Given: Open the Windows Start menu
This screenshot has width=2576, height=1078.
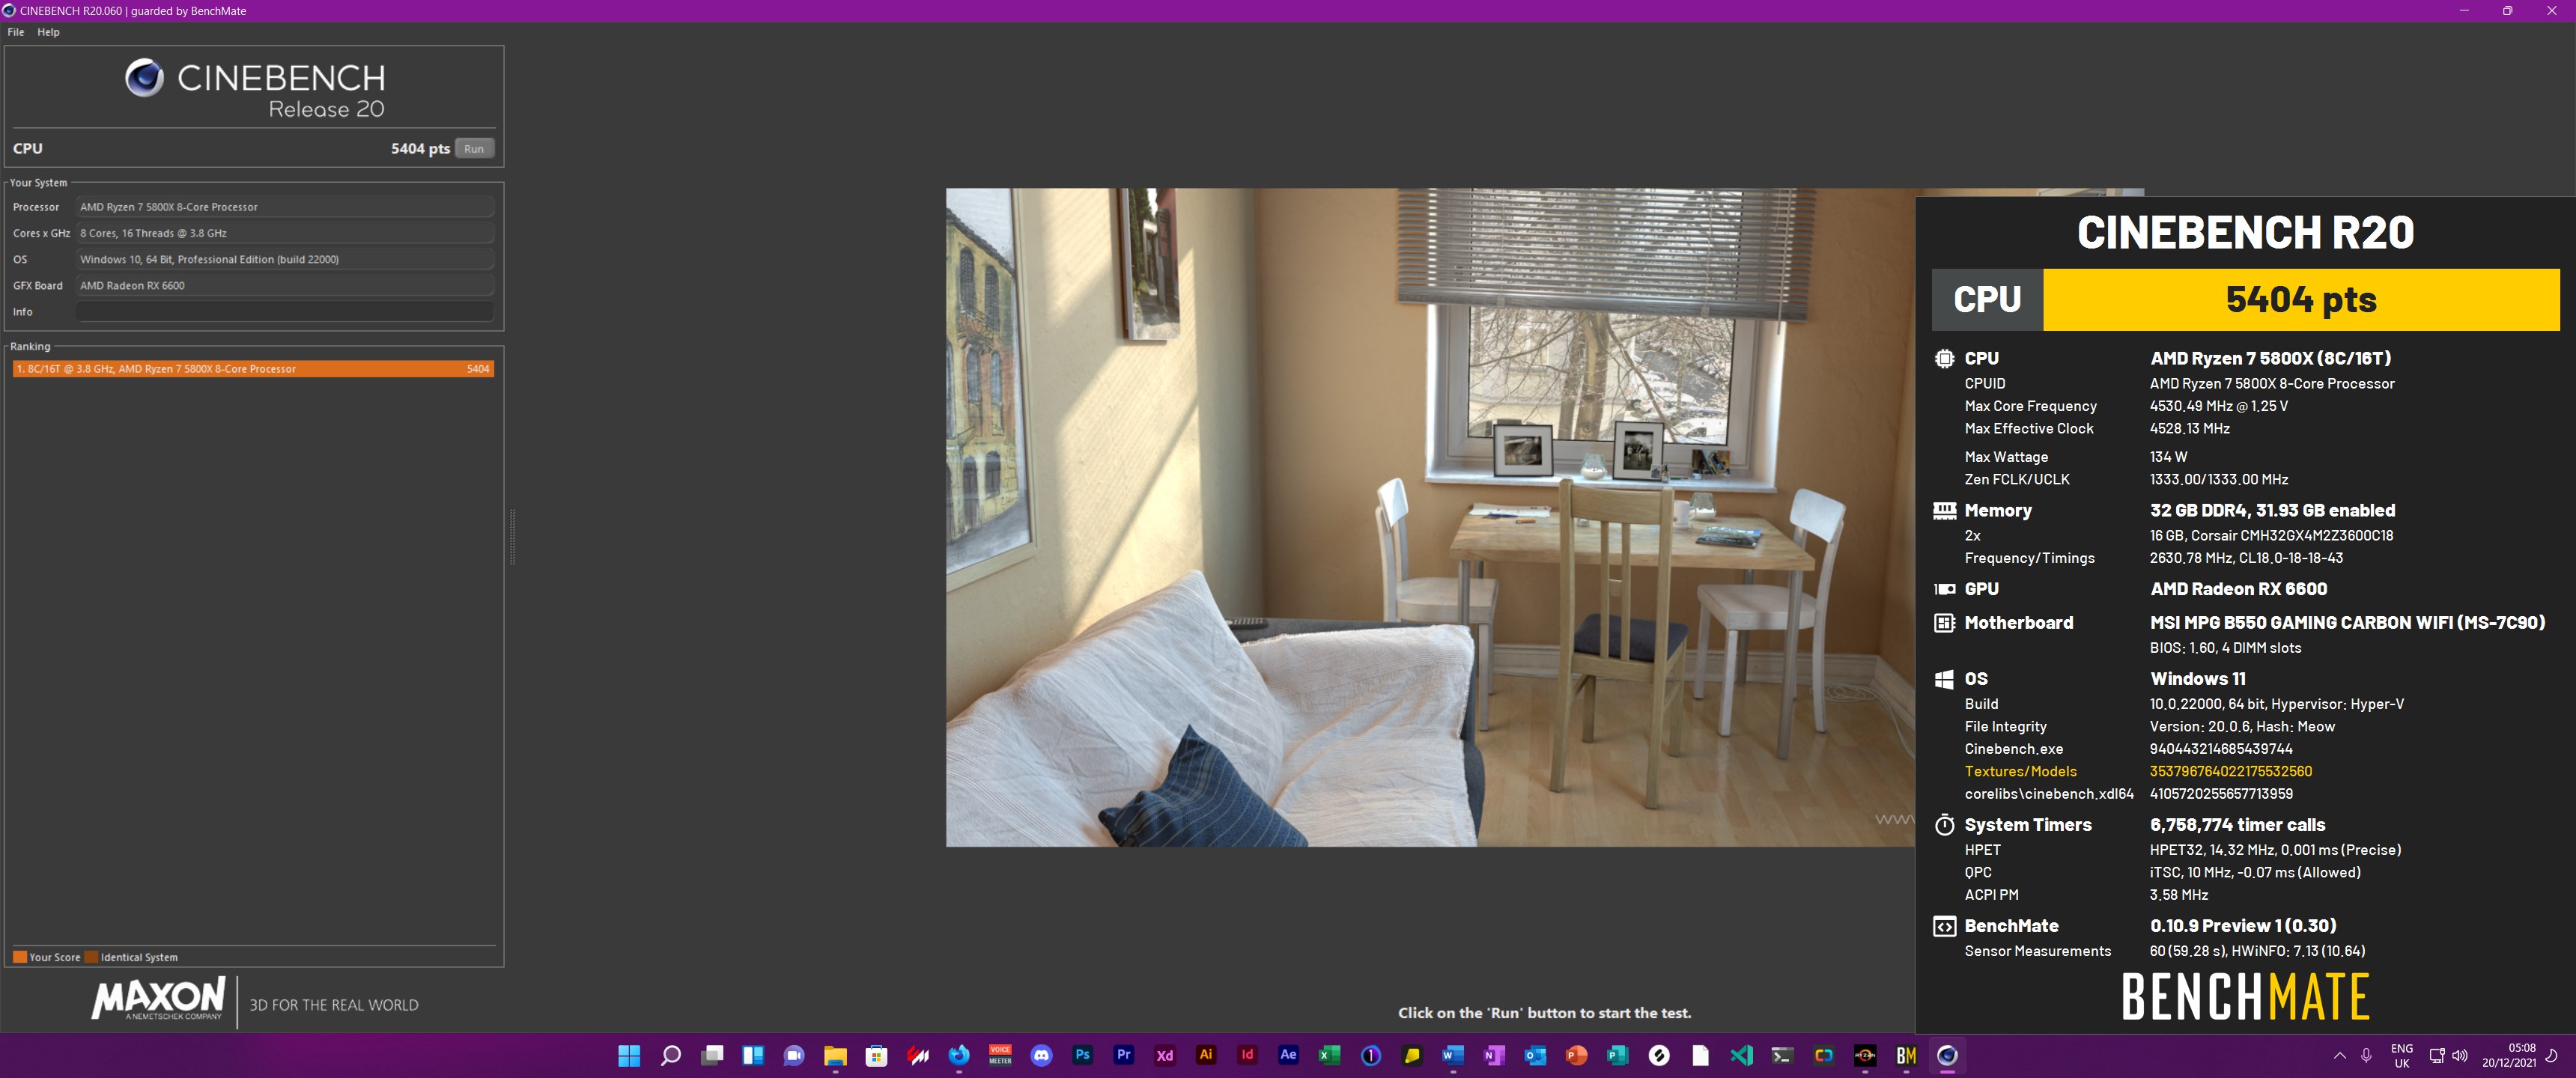Looking at the screenshot, I should (x=629, y=1055).
